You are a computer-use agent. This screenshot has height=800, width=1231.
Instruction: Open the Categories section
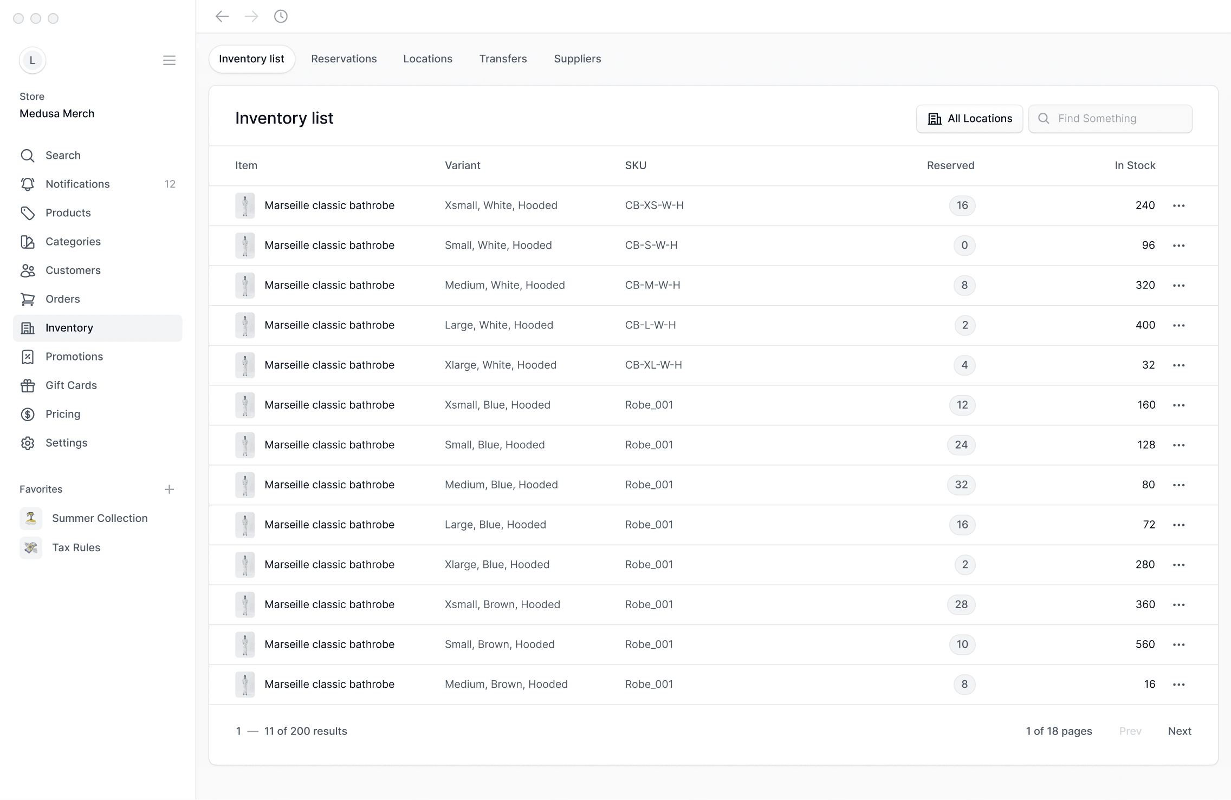tap(73, 241)
